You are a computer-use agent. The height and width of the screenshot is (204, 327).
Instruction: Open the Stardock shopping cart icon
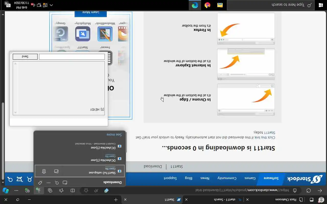(20, 179)
